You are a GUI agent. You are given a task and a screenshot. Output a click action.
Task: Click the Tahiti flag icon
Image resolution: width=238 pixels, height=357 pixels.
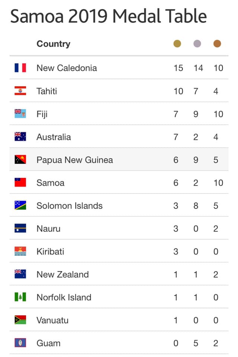[20, 91]
